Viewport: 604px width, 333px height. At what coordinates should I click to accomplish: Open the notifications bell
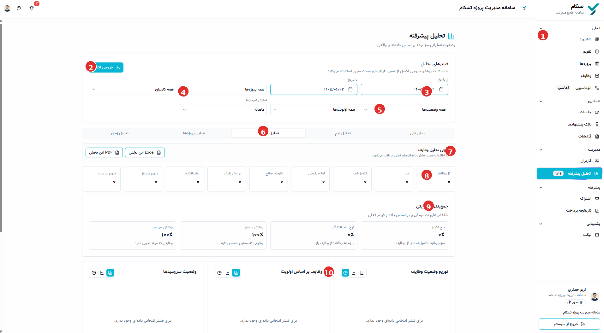(32, 8)
